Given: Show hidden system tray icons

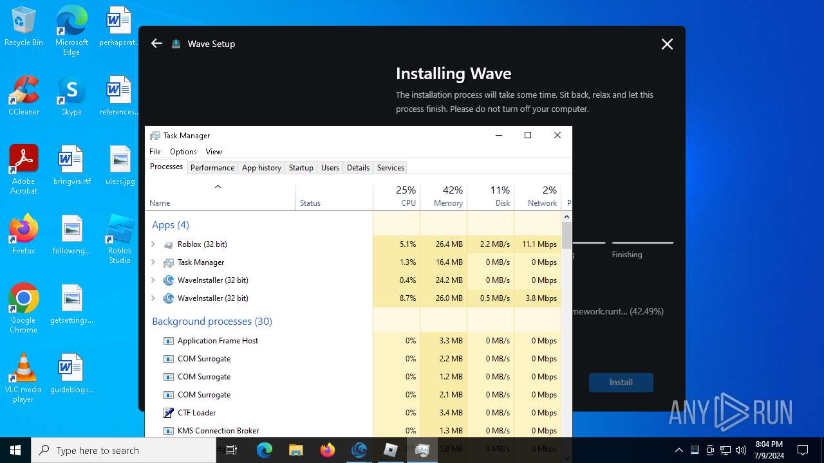Looking at the screenshot, I should click(x=679, y=450).
